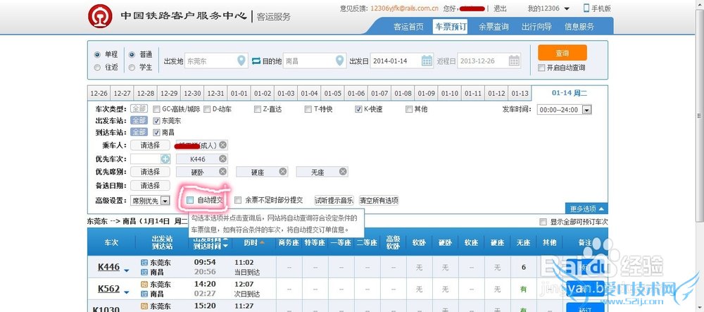Click the orange 查询 search button
The height and width of the screenshot is (312, 704).
(x=562, y=53)
